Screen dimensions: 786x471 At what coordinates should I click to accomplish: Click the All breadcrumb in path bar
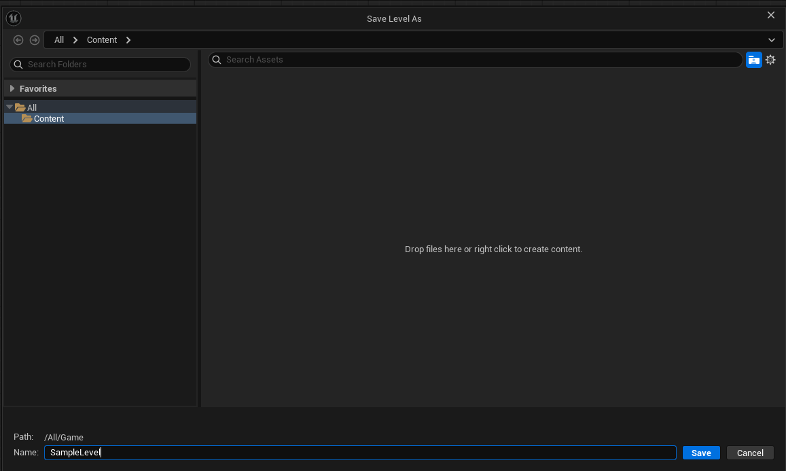(59, 40)
